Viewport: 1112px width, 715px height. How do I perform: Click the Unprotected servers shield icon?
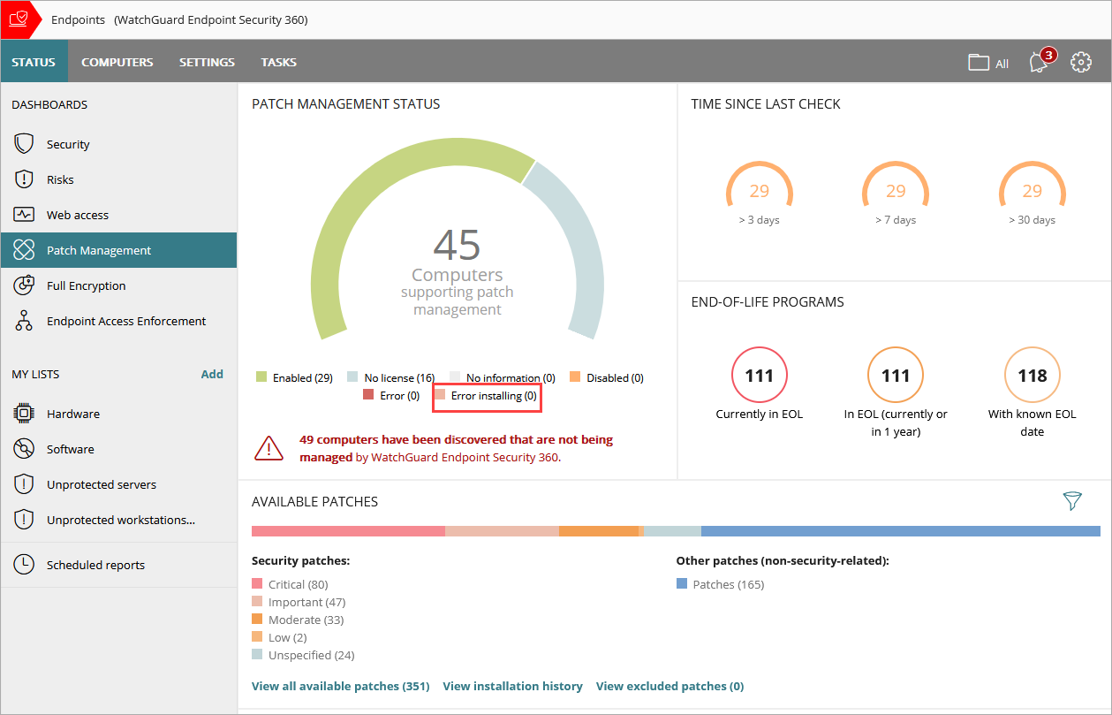coord(24,484)
